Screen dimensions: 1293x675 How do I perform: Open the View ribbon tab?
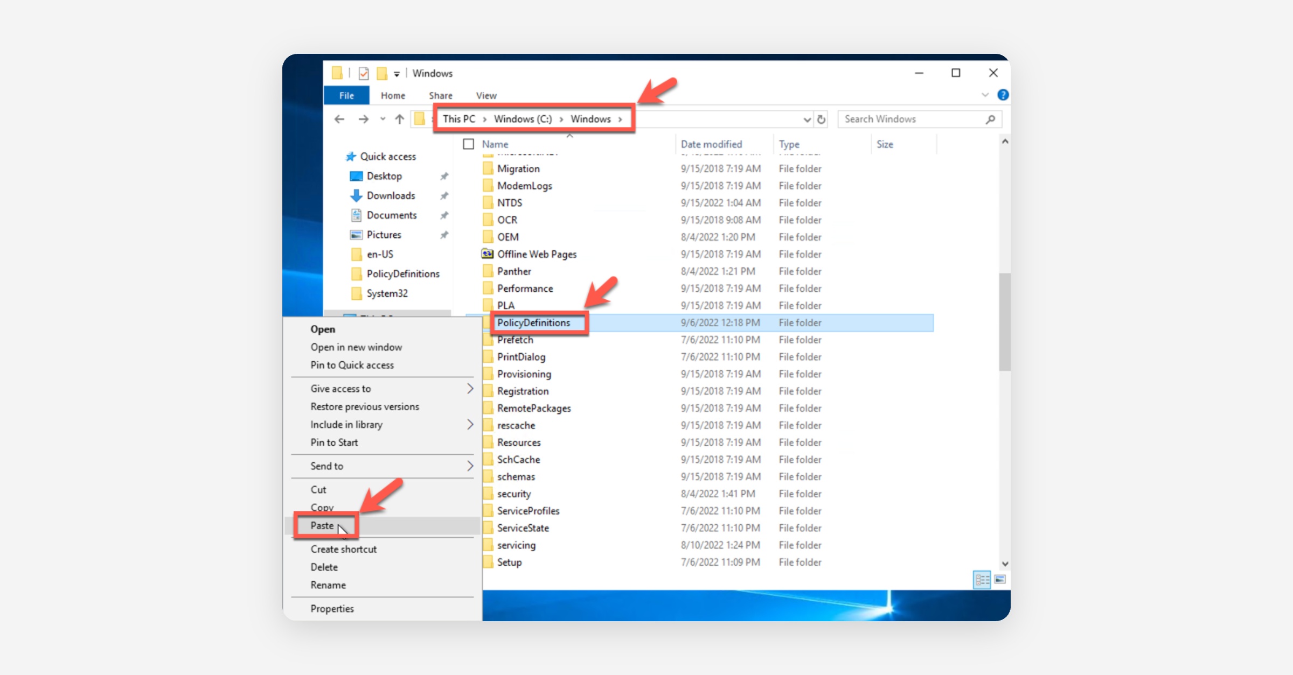coord(486,95)
